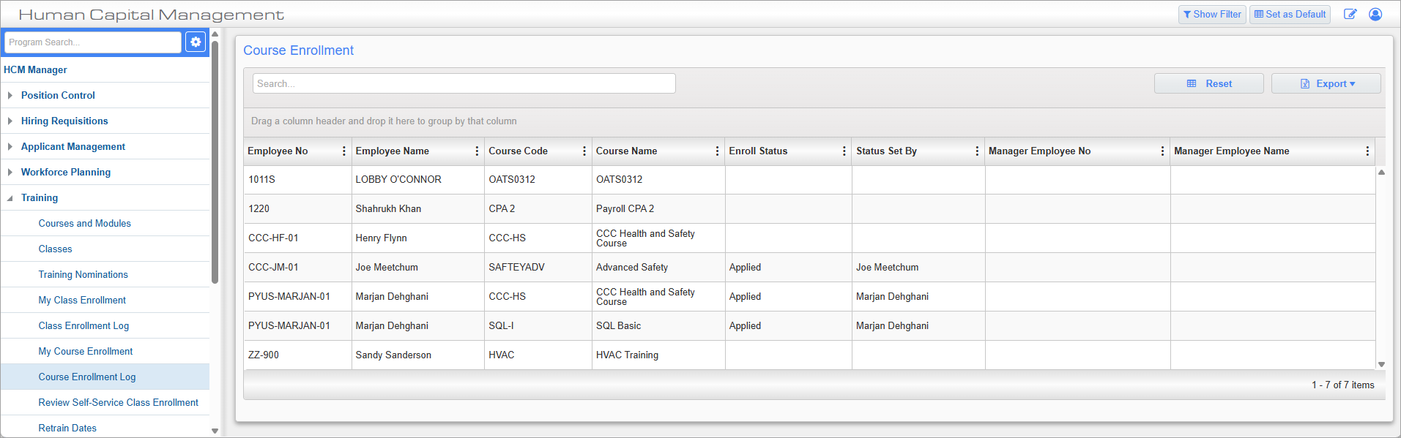The width and height of the screenshot is (1401, 438).
Task: Select the Payroll CPA 2 cell
Action: click(x=658, y=208)
